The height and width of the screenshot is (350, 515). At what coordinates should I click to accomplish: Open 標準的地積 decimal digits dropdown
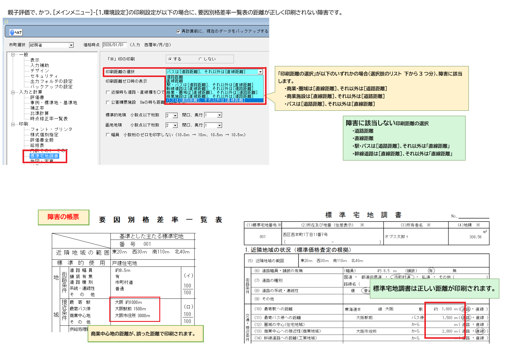(x=175, y=115)
